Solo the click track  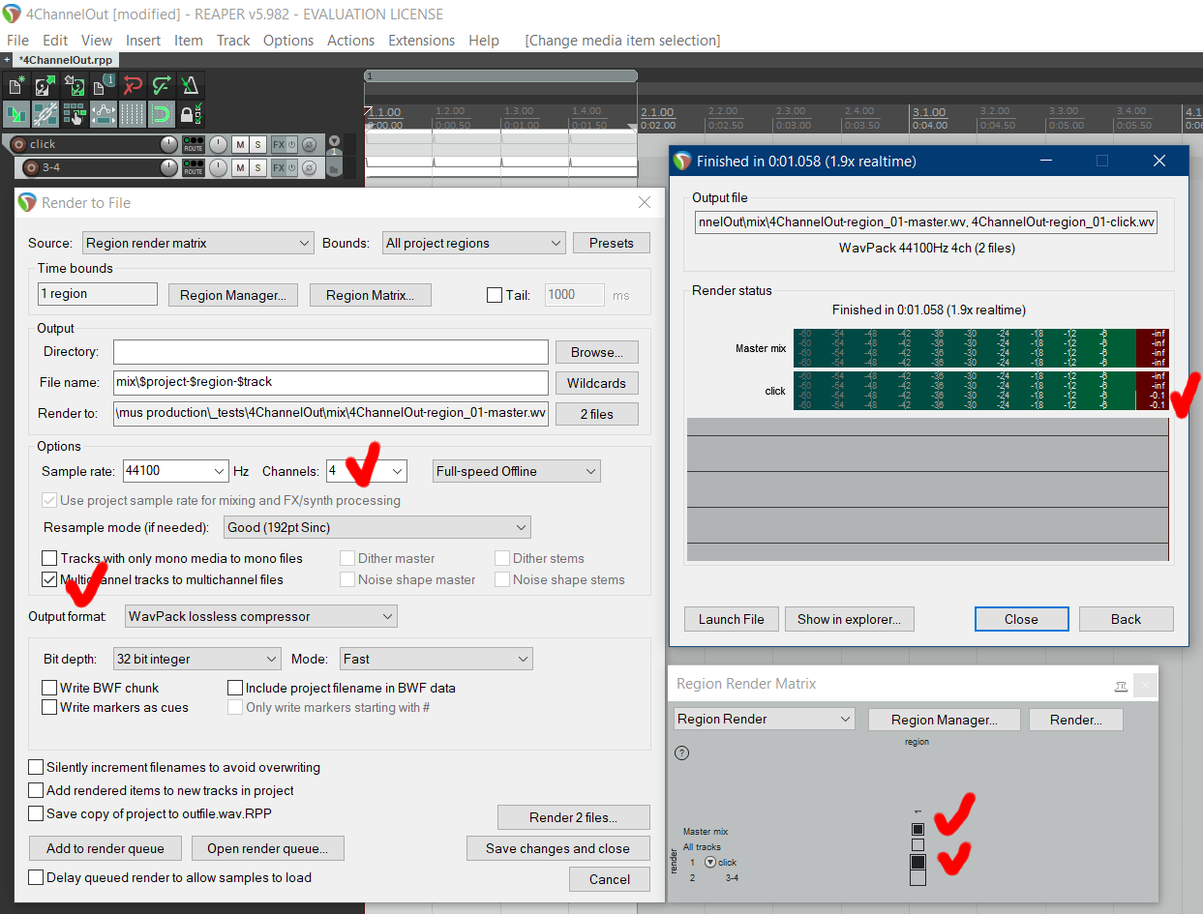tap(257, 144)
